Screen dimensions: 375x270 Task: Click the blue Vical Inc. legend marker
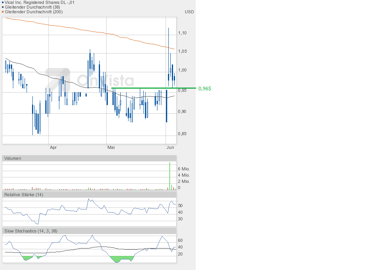click(3, 2)
